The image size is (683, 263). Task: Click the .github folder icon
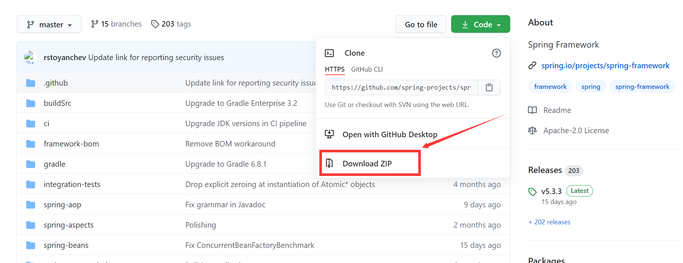click(31, 83)
